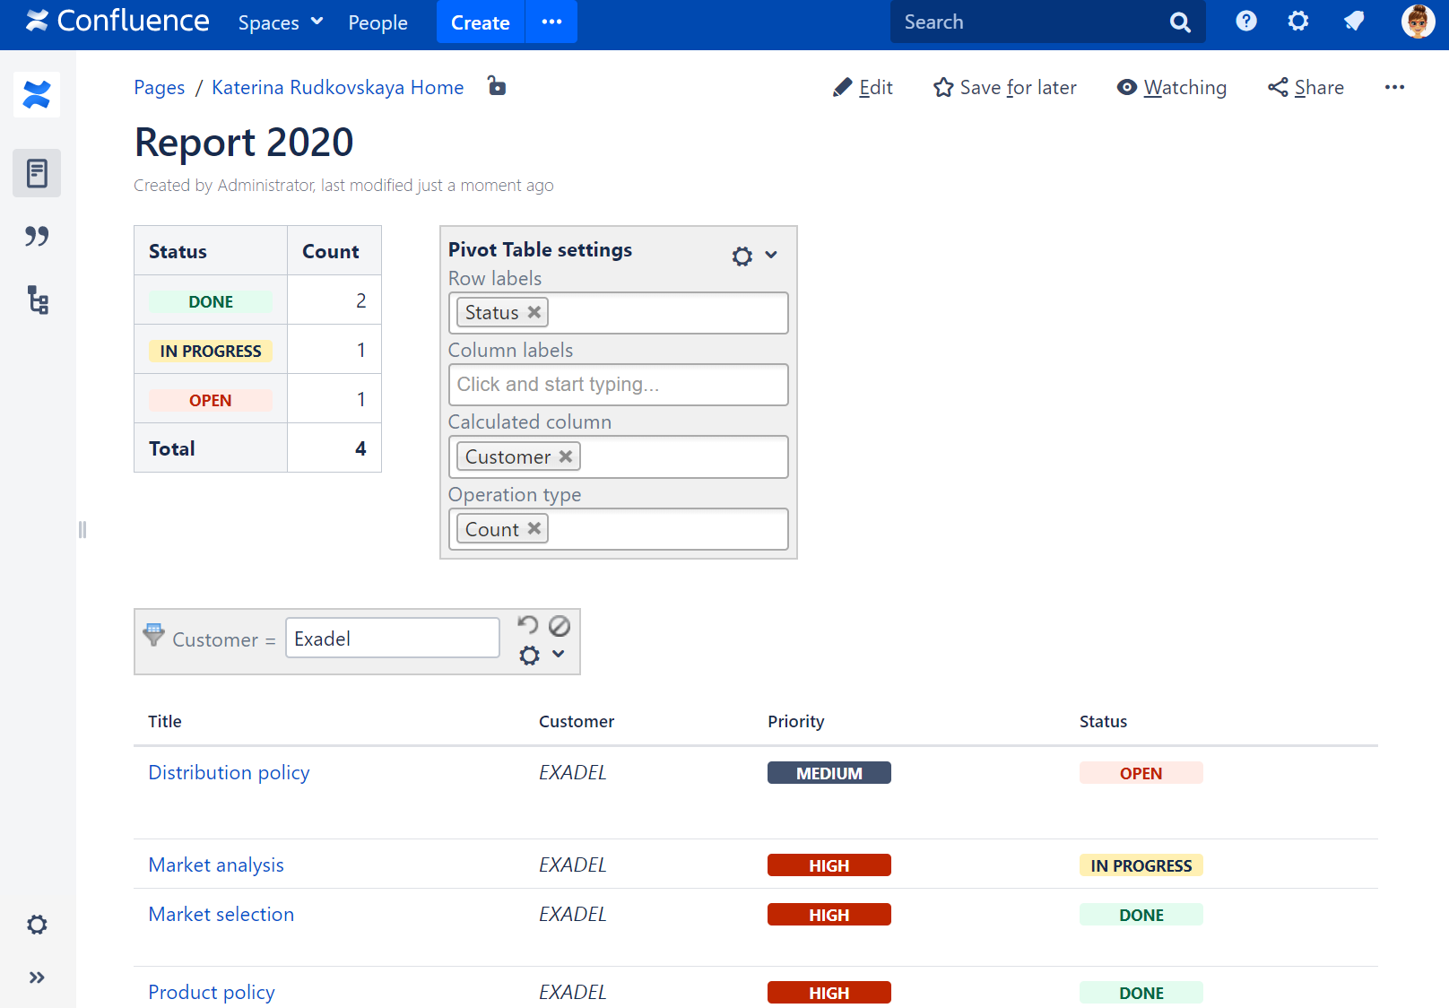
Task: Clear the filter with the circle-slash icon
Action: [560, 625]
